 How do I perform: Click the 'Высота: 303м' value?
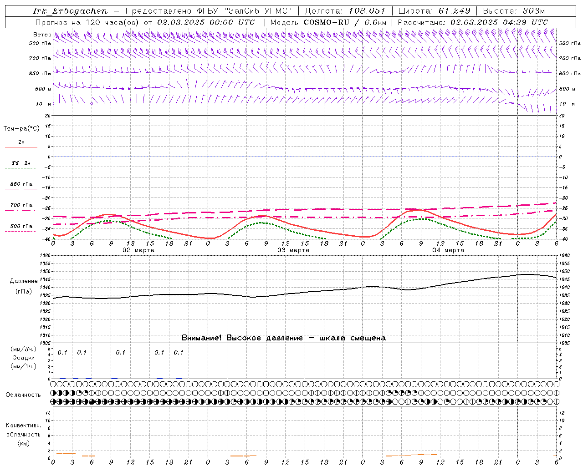(514, 11)
